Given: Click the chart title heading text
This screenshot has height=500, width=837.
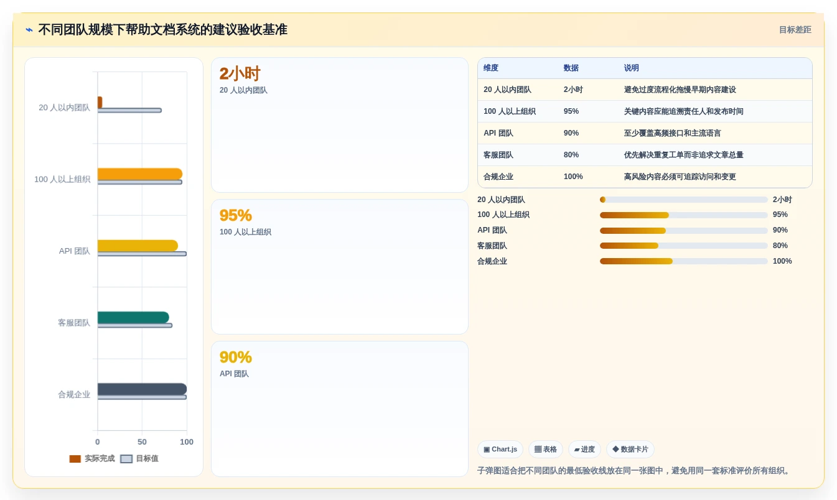Looking at the screenshot, I should [x=162, y=30].
